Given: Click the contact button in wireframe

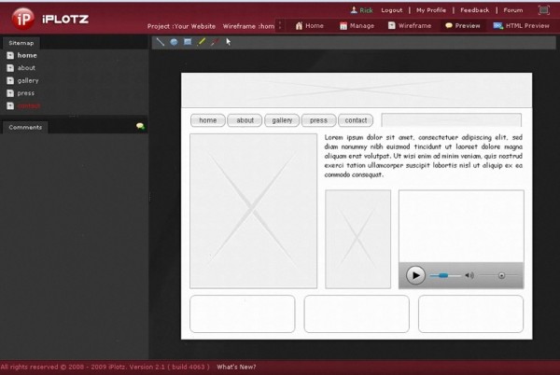Looking at the screenshot, I should (x=356, y=120).
